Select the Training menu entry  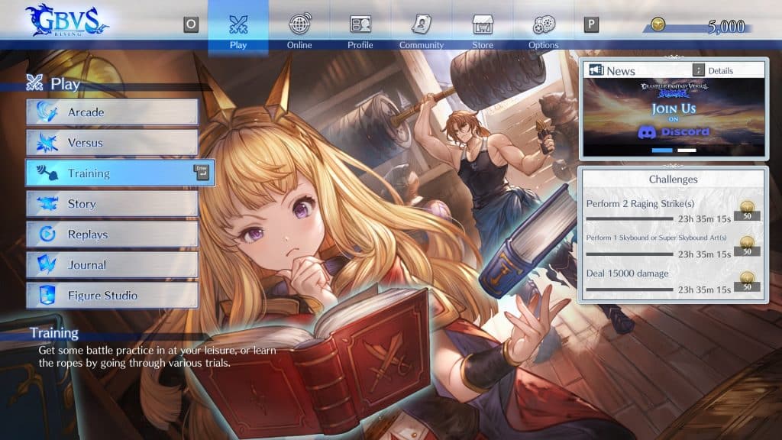(120, 173)
